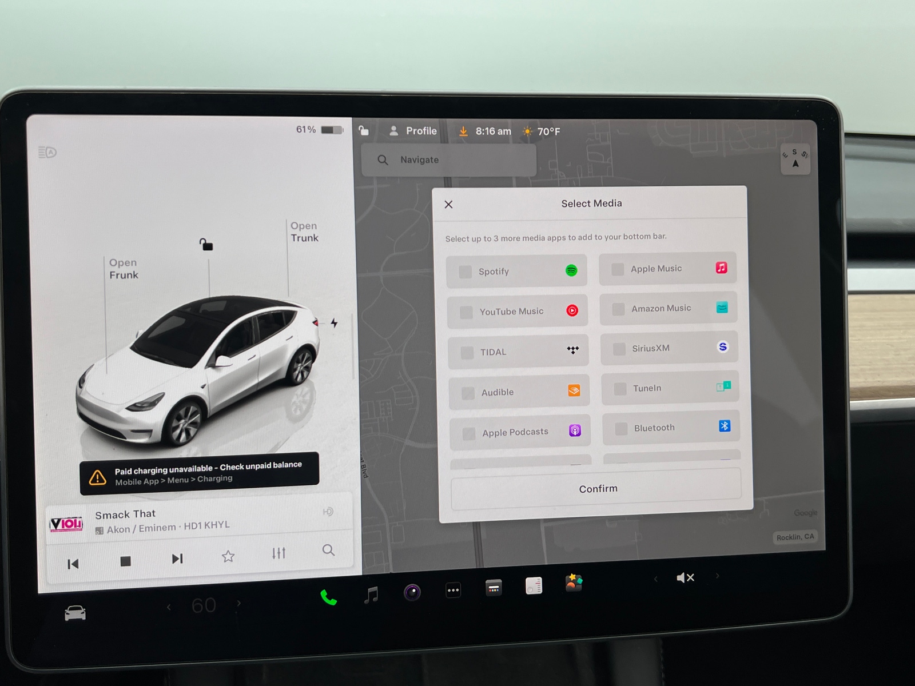
Task: Tap the lock icon in status bar
Action: (364, 131)
